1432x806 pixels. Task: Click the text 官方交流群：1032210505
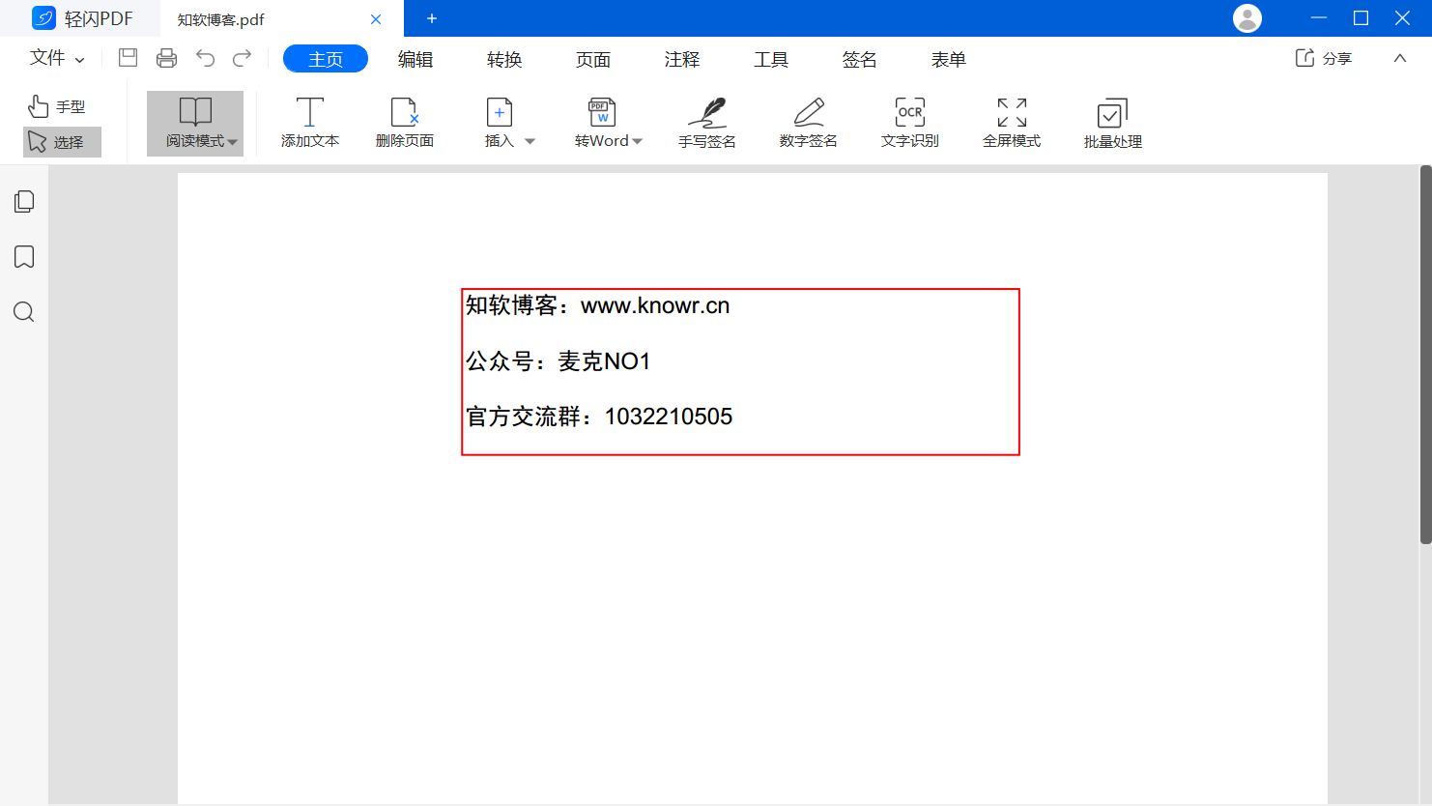[599, 417]
